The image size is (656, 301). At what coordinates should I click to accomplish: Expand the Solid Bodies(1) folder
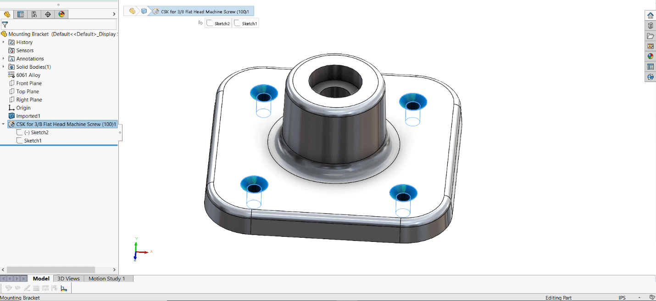[x=4, y=67]
